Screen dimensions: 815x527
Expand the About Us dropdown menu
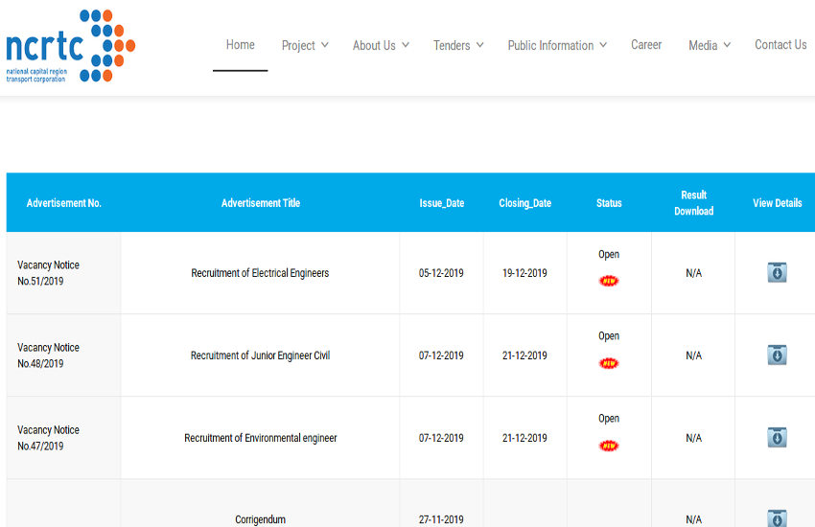(381, 45)
